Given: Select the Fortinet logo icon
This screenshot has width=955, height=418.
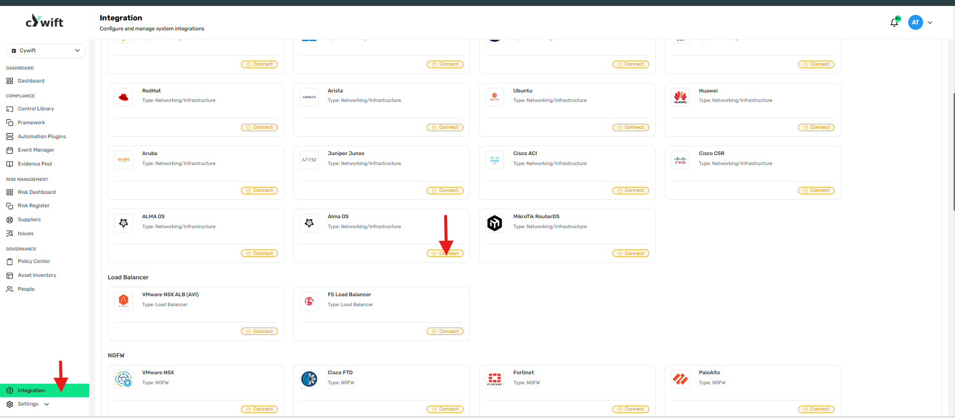Looking at the screenshot, I should coord(494,379).
